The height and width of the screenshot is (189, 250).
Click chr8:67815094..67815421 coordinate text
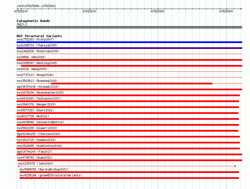[36, 6]
